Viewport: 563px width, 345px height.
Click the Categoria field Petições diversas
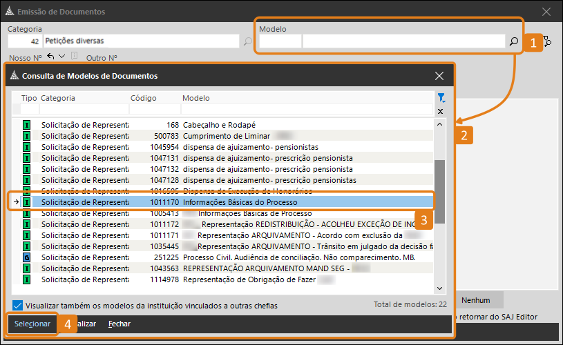click(x=142, y=41)
